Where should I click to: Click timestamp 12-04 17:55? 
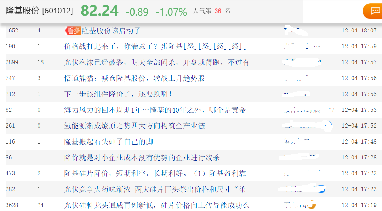point(359,94)
